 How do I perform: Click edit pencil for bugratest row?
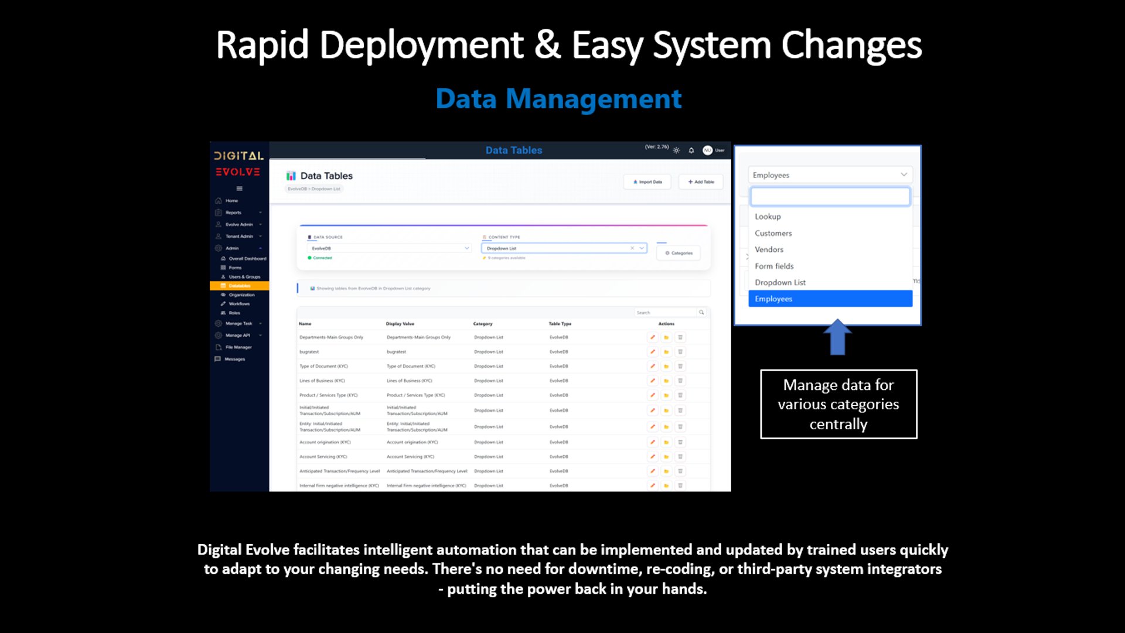click(652, 352)
